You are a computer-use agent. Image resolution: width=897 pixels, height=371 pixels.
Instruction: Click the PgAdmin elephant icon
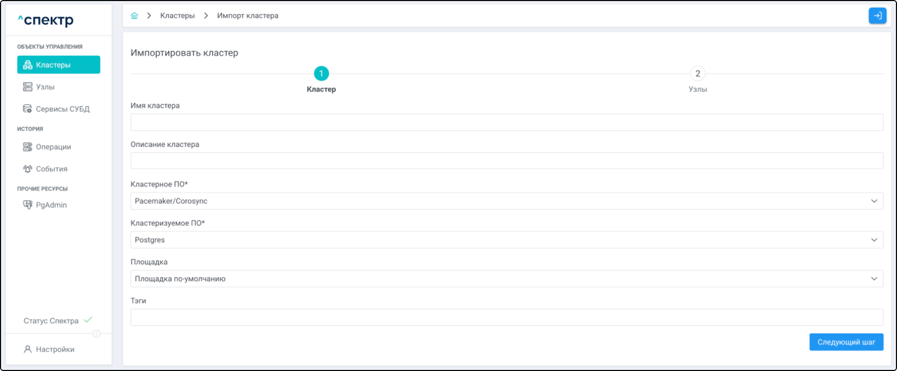27,205
